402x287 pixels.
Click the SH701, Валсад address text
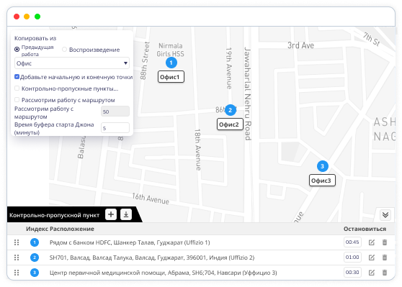point(152,258)
